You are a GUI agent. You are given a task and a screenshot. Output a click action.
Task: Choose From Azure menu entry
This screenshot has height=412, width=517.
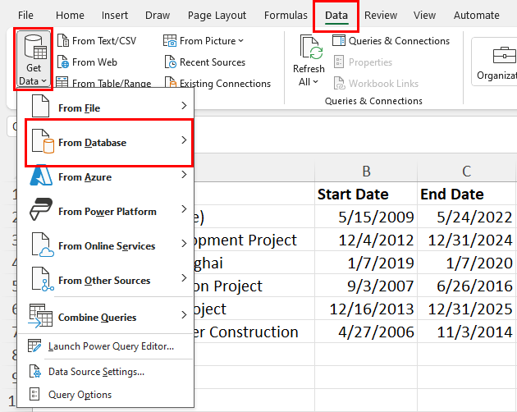tap(106, 176)
